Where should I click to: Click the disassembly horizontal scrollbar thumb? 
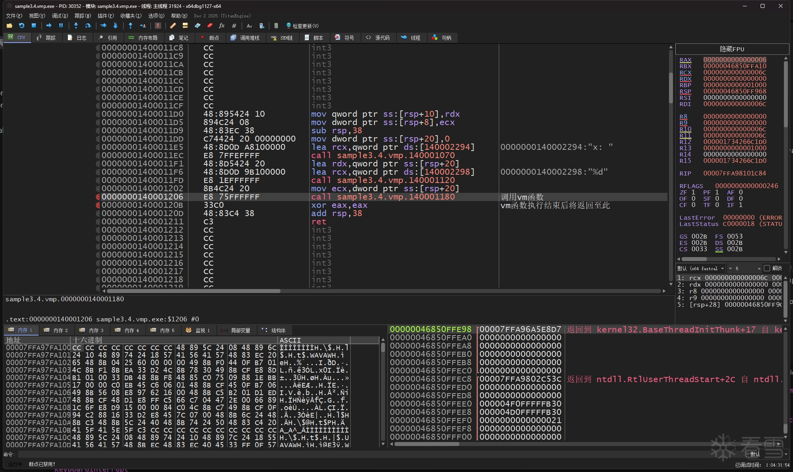pyautogui.click(x=194, y=291)
